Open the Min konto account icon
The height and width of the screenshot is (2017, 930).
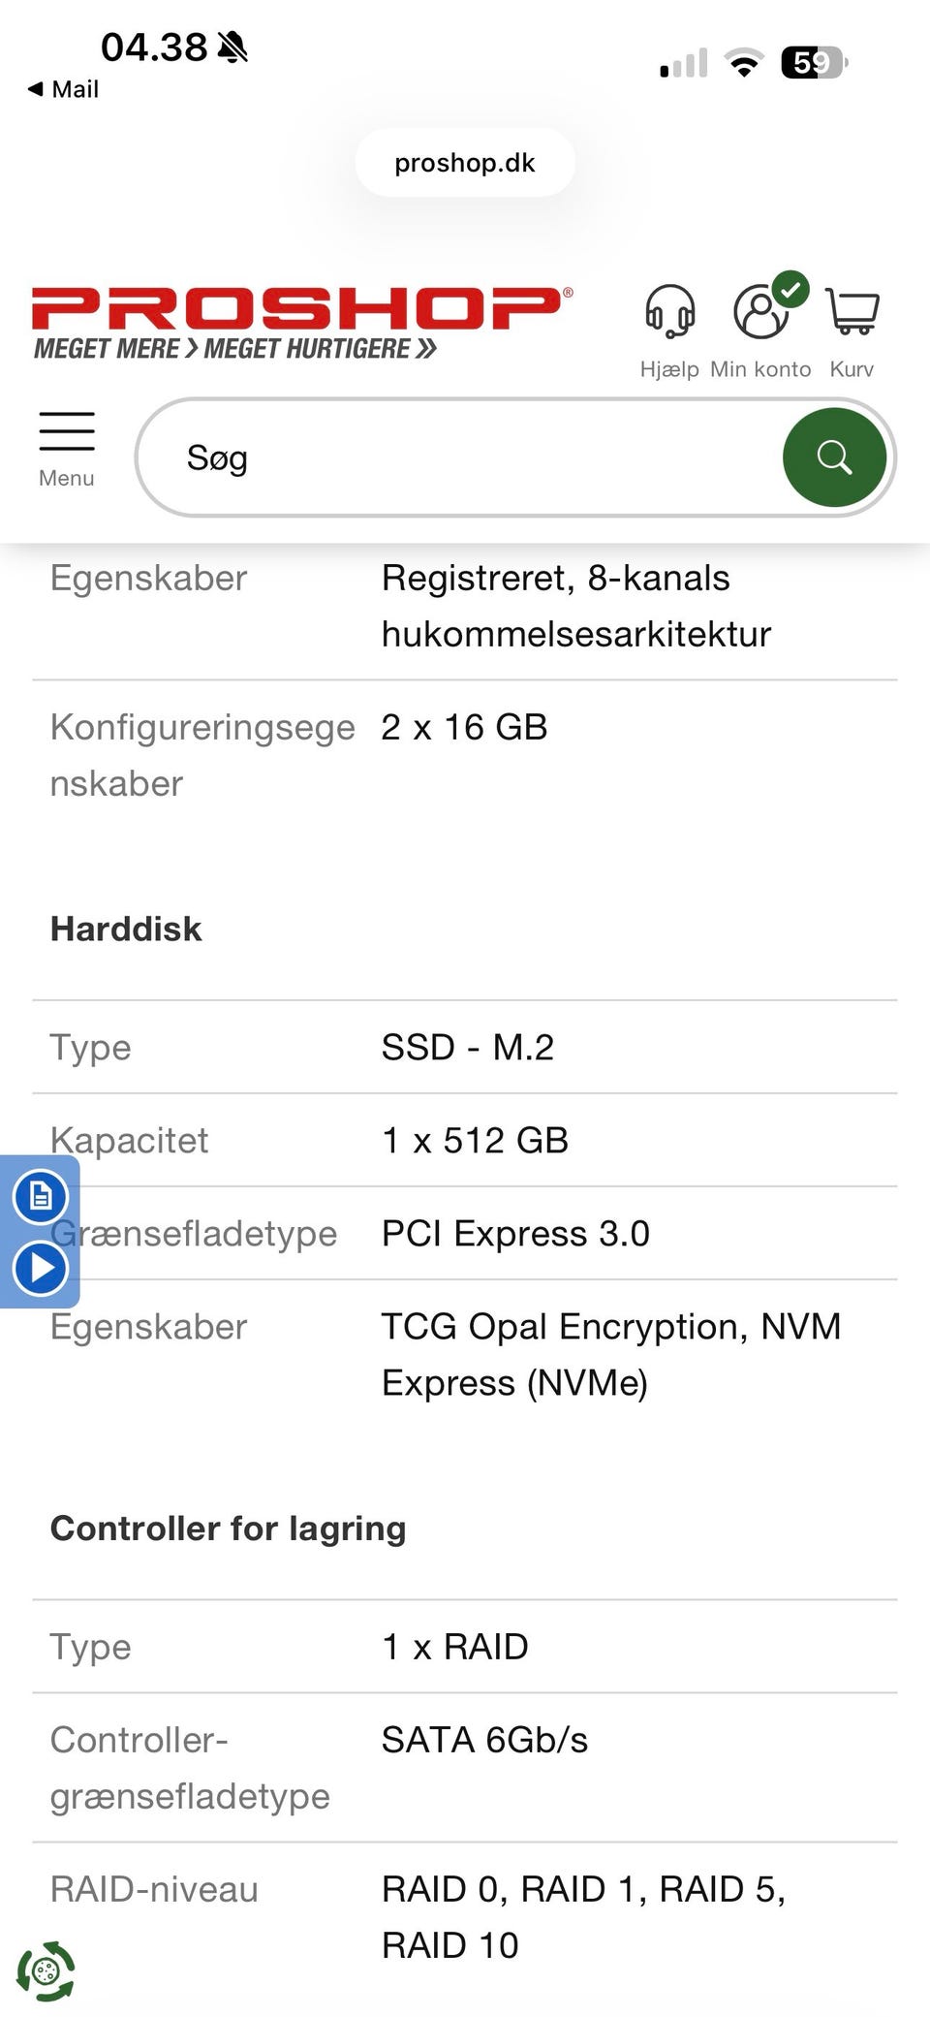tap(761, 312)
